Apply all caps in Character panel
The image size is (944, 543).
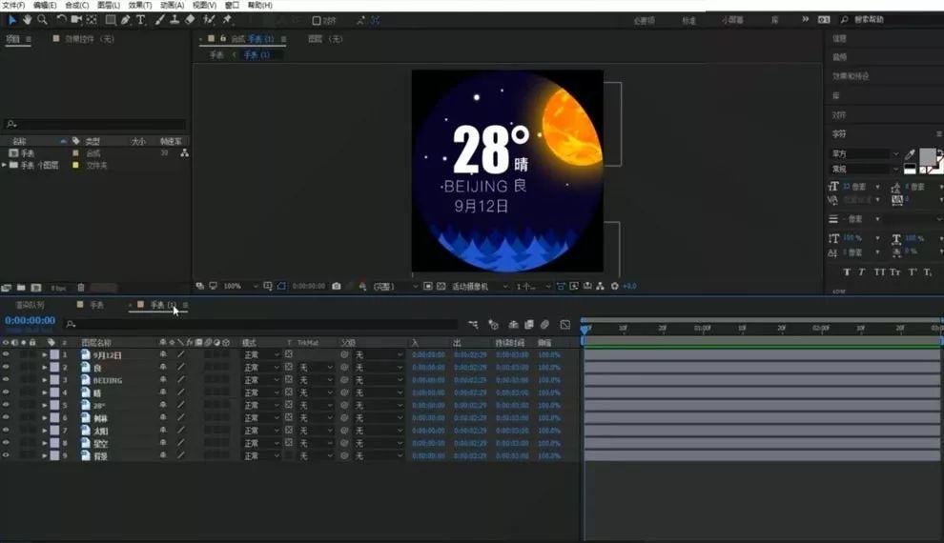click(x=879, y=272)
